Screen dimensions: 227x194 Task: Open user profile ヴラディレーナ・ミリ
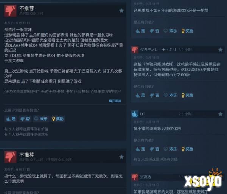(x=158, y=50)
